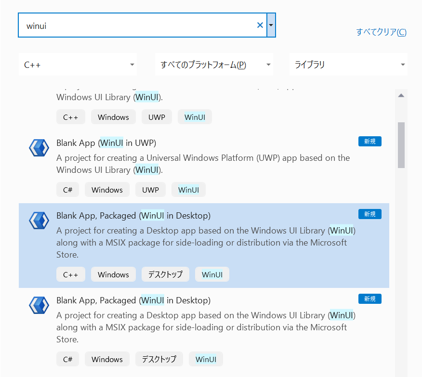Click the WinUI tag in the bottom C# template
Image resolution: width=422 pixels, height=377 pixels.
206,359
